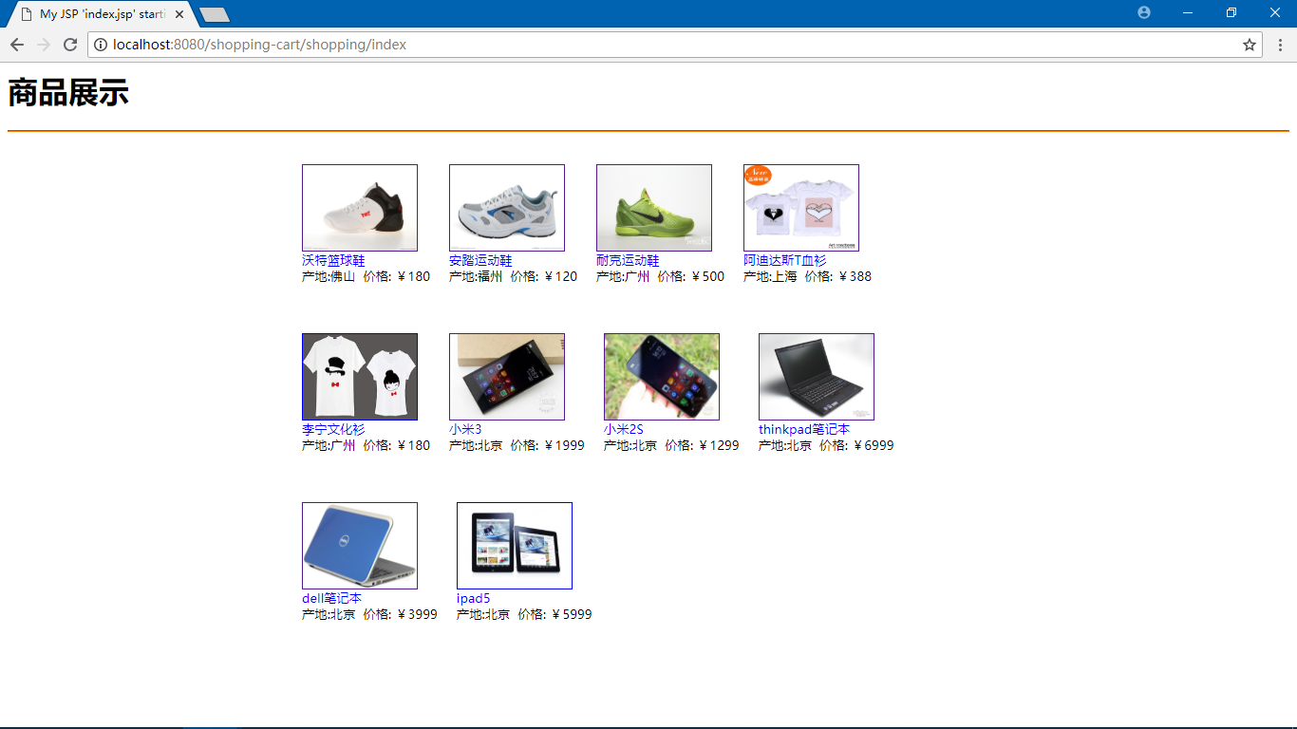Click the price text ¥6999
The image size is (1297, 729).
tap(873, 445)
